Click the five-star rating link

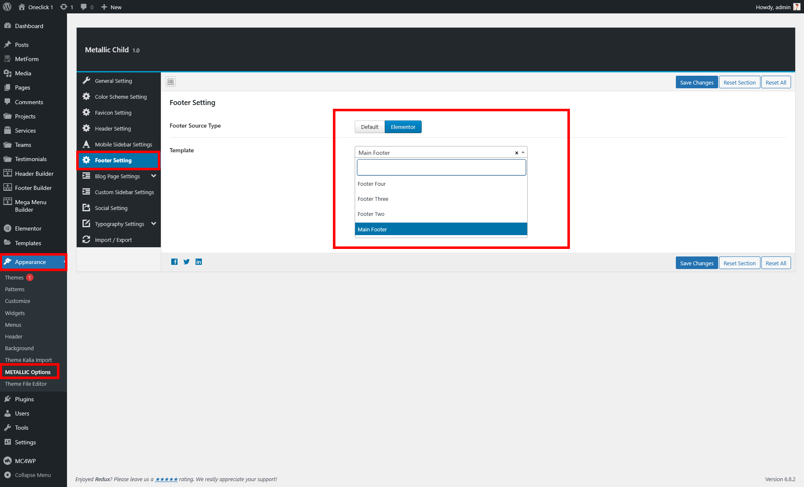click(166, 479)
